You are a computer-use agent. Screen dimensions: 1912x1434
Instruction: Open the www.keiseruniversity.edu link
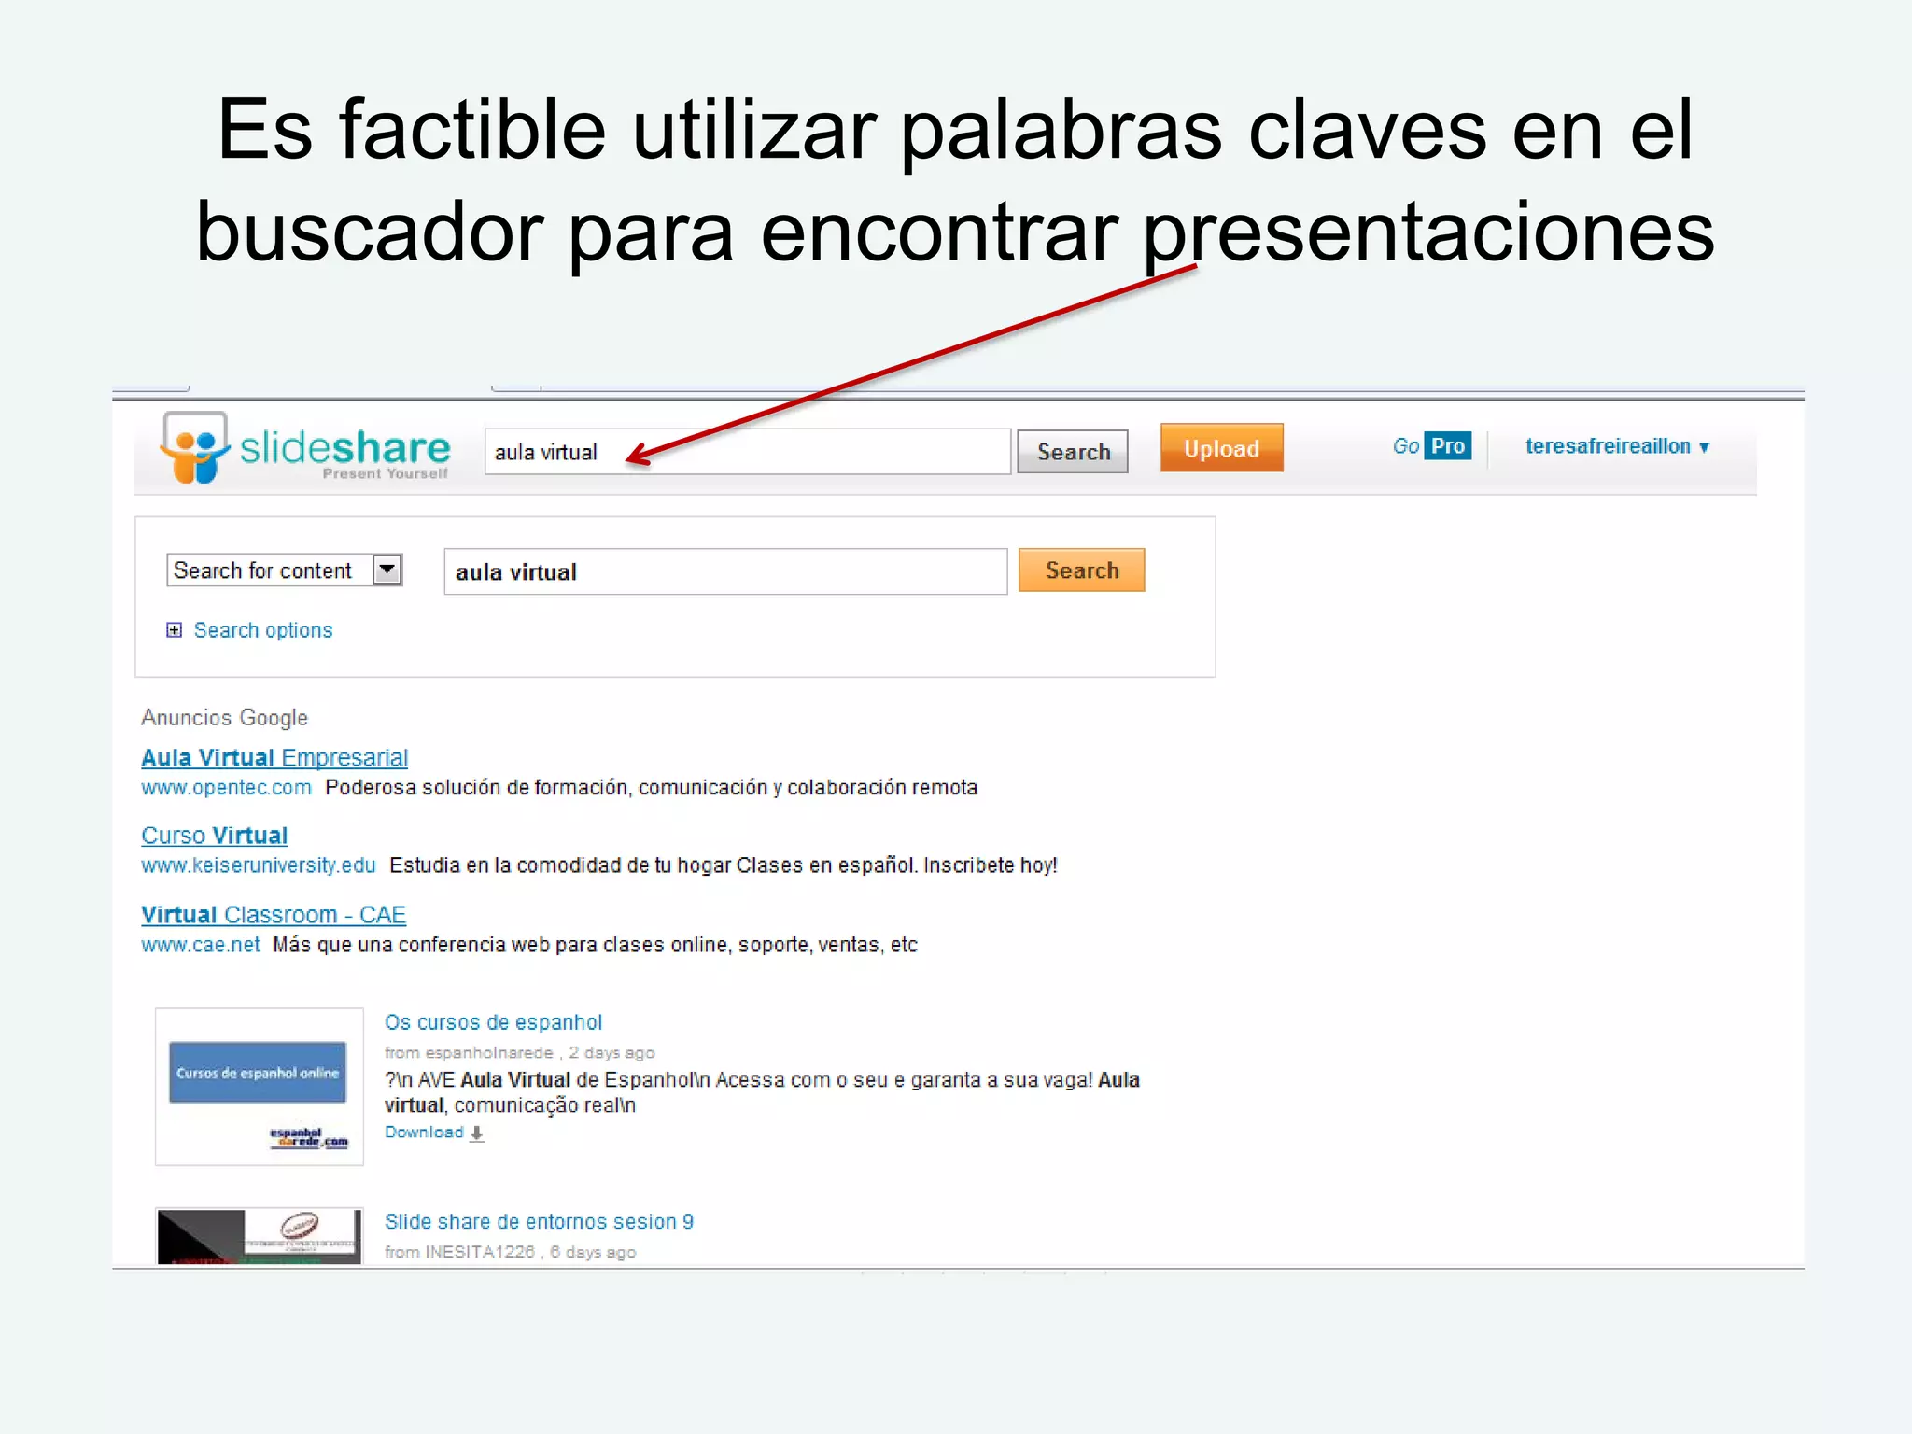258,865
